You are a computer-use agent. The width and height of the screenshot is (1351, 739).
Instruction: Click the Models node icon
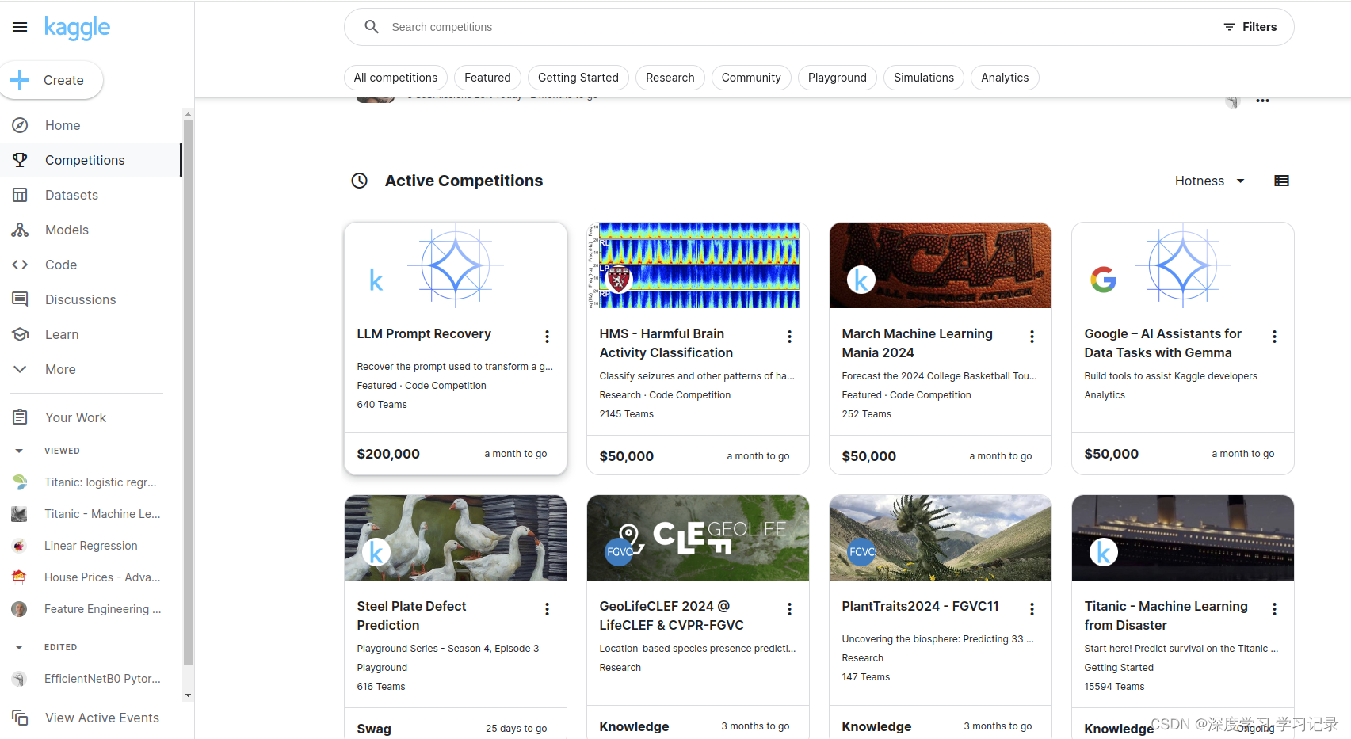tap(20, 230)
